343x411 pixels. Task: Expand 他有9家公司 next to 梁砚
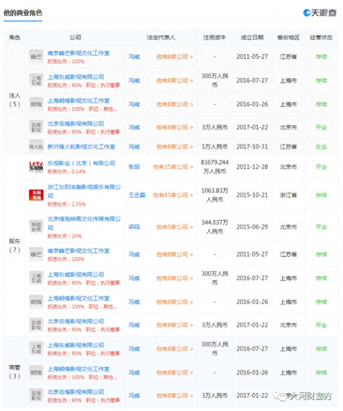[175, 227]
